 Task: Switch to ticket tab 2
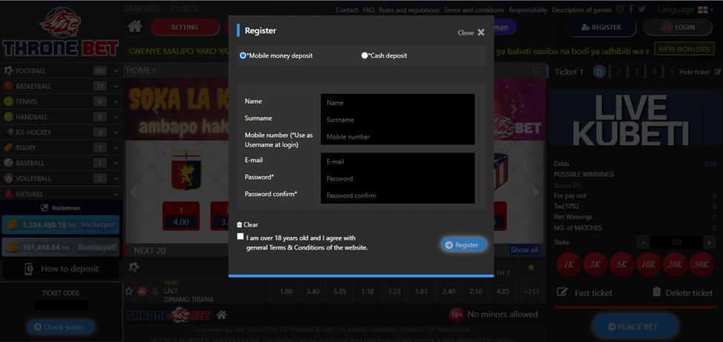click(x=618, y=72)
